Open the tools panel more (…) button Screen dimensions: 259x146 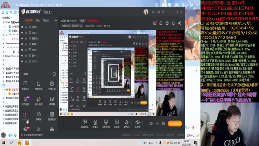point(54,74)
